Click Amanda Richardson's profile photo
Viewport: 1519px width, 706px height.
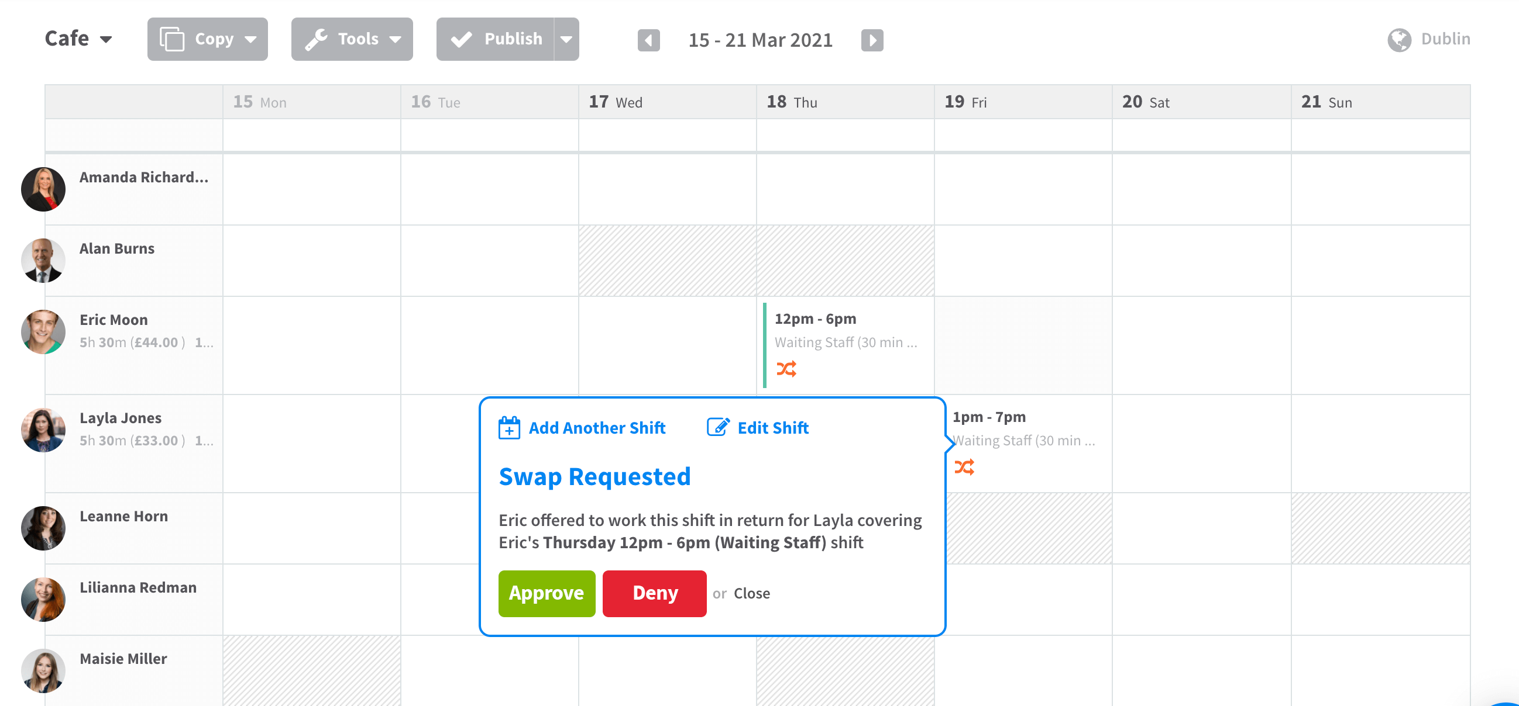tap(43, 189)
